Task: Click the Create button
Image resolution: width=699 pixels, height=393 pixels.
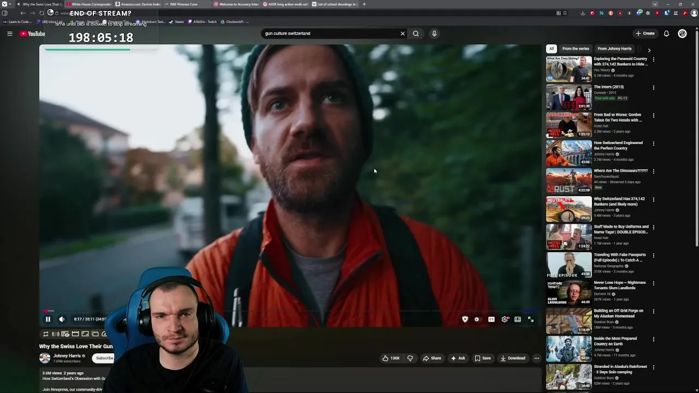Action: [x=645, y=33]
